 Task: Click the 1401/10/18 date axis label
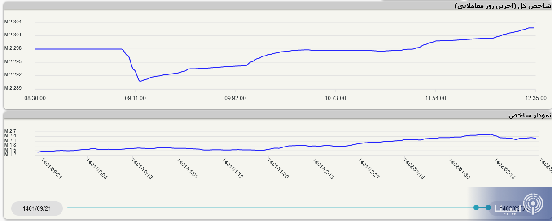143,169
